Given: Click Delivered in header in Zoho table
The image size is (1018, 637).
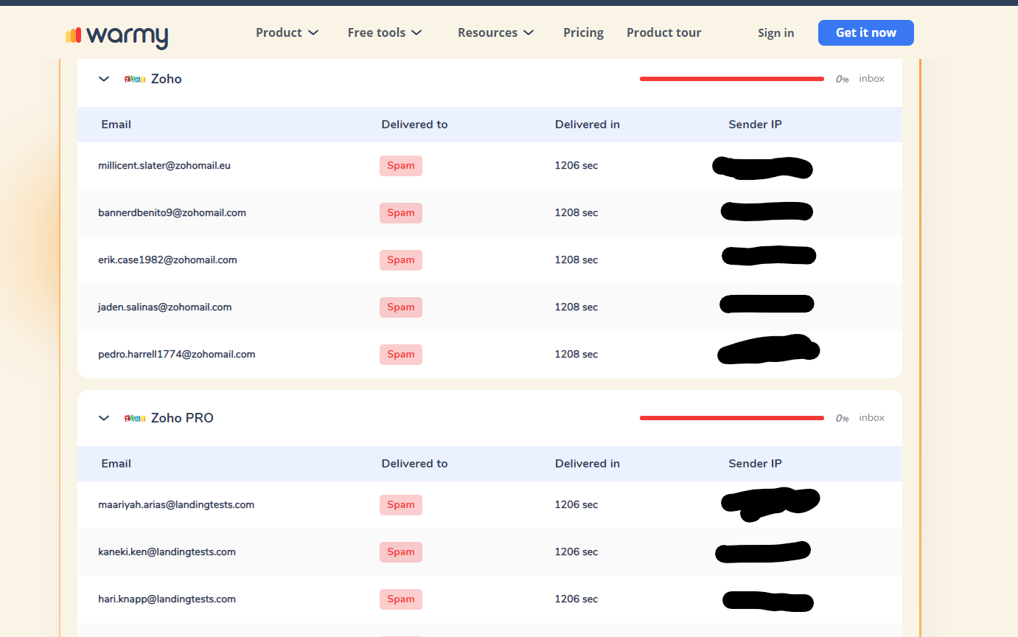Looking at the screenshot, I should click(588, 125).
